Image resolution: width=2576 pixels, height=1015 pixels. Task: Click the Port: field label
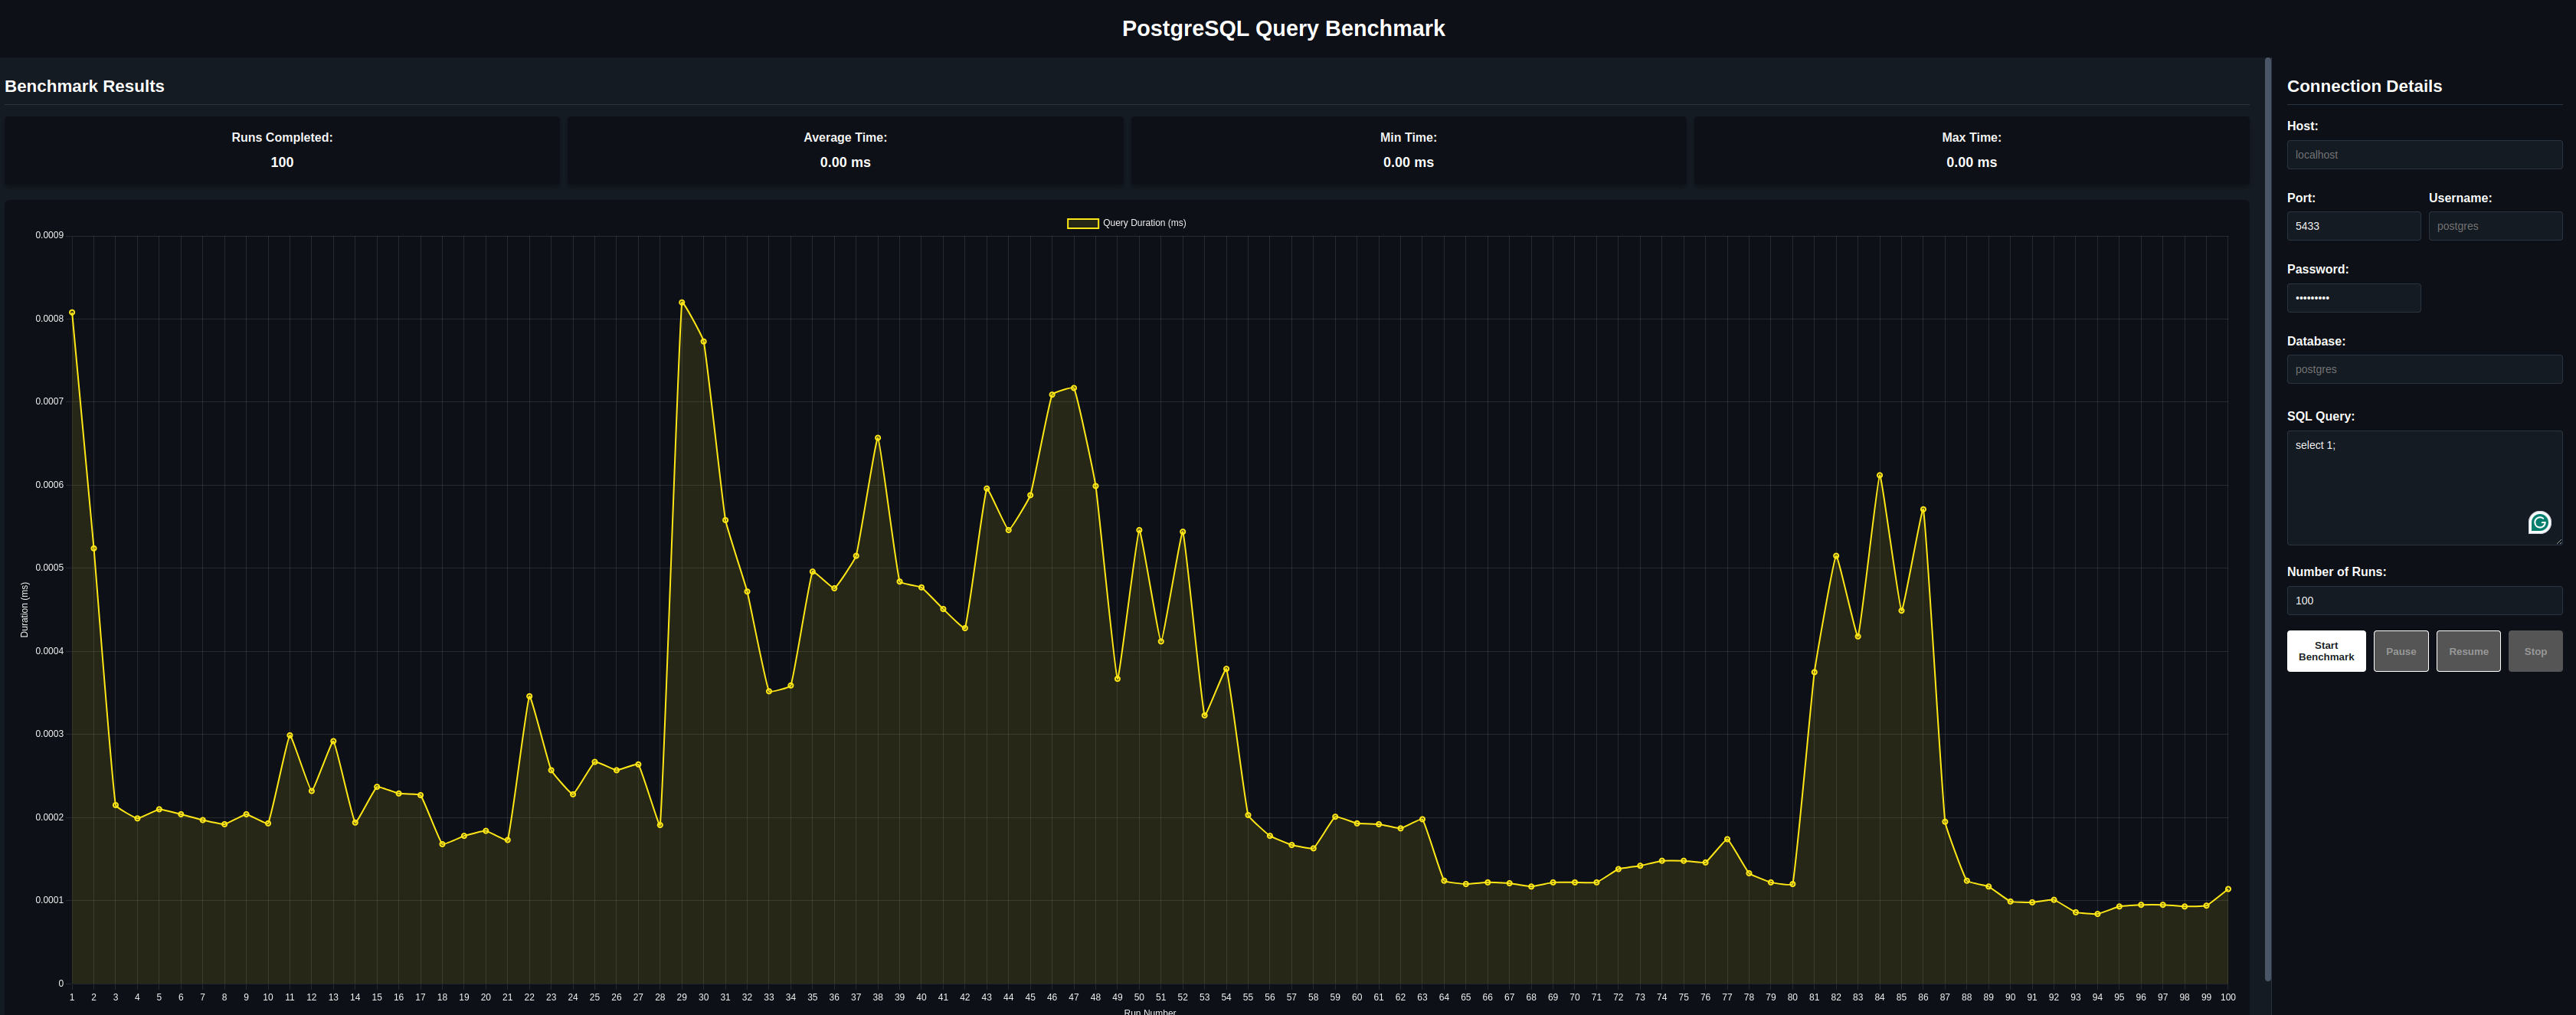click(2301, 198)
